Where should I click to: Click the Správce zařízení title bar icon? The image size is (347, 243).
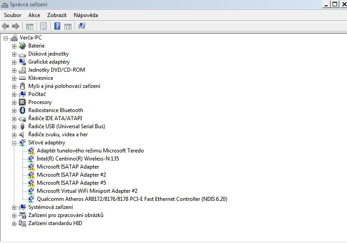(x=4, y=4)
